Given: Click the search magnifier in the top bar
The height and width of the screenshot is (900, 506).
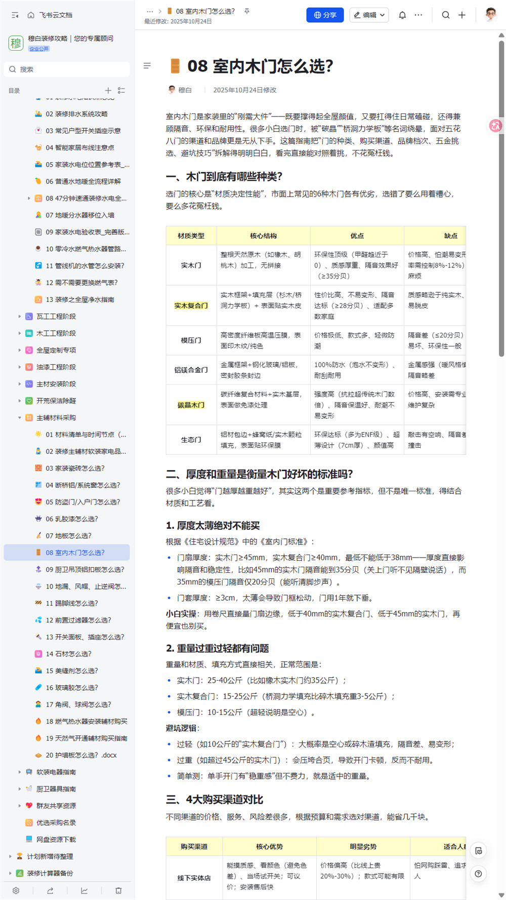Looking at the screenshot, I should (446, 15).
